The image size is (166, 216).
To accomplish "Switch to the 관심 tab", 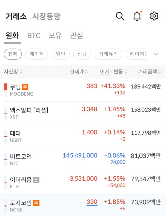I will coord(76,36).
